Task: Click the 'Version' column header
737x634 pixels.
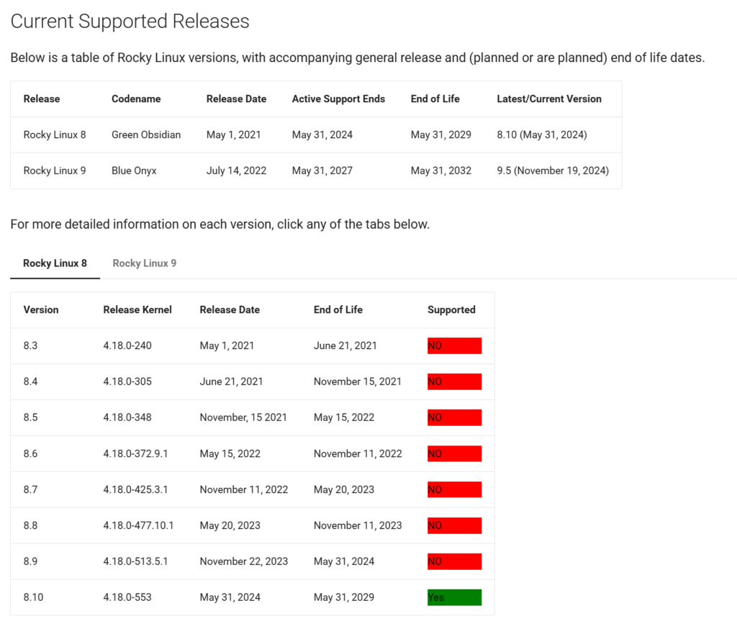Action: (x=41, y=309)
